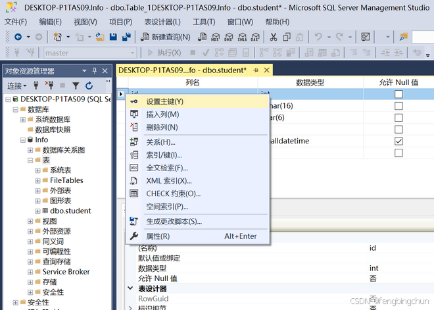Click the disconnect icon in Object Explorer

pyautogui.click(x=49, y=86)
